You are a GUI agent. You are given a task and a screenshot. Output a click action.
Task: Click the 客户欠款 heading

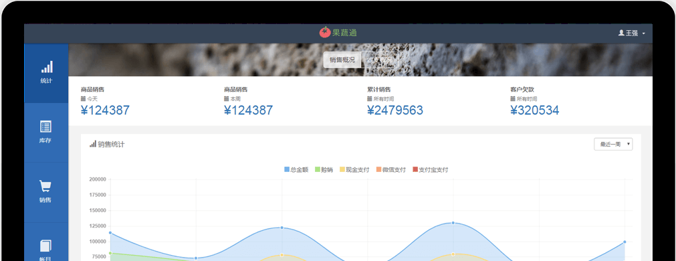[x=522, y=90]
